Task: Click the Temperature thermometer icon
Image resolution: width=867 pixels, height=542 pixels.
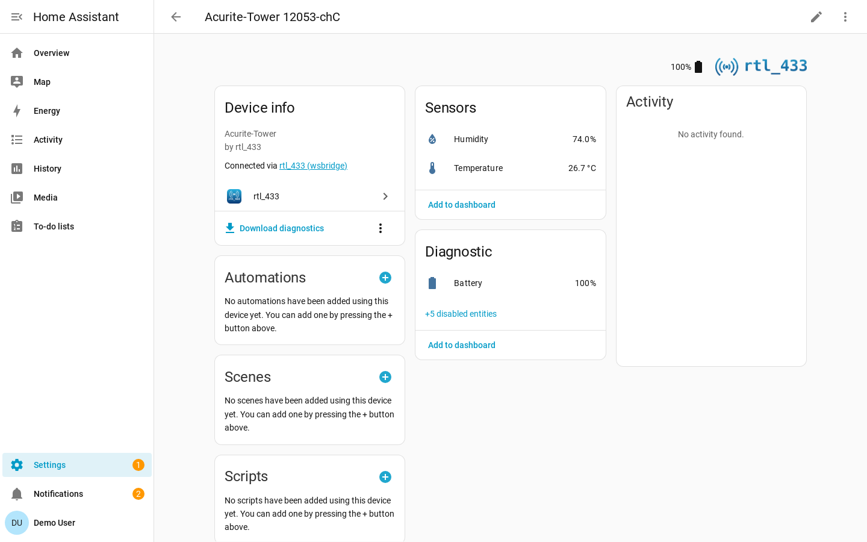Action: point(432,168)
